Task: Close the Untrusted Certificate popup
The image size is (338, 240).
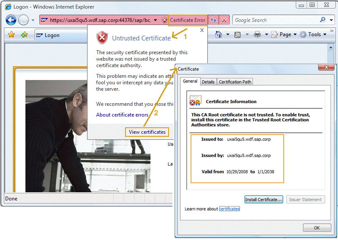Action: 202,30
